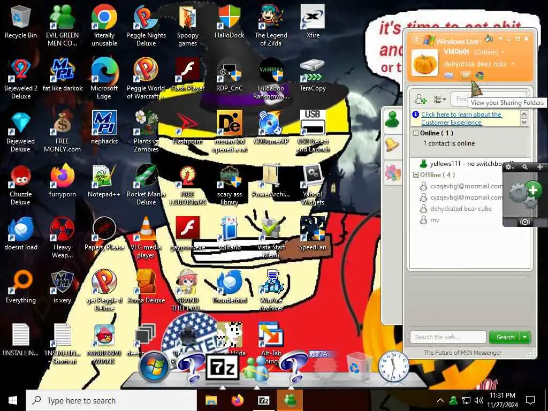Launch the Everything search shortcut

(x=21, y=287)
